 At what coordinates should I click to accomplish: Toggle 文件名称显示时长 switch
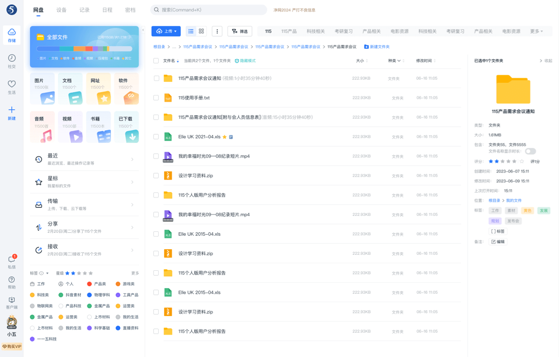click(530, 151)
